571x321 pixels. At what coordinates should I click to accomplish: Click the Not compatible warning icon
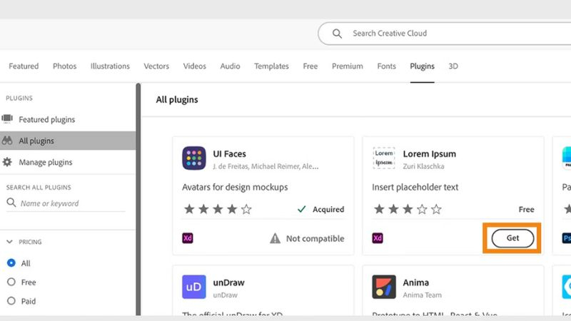(275, 238)
